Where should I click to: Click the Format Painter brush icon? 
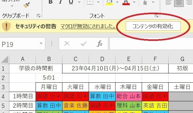tap(27, 5)
